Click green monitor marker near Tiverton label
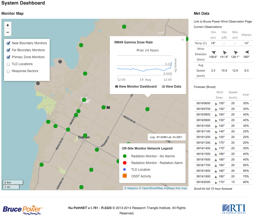This screenshot has height=220, width=255. coord(85,135)
